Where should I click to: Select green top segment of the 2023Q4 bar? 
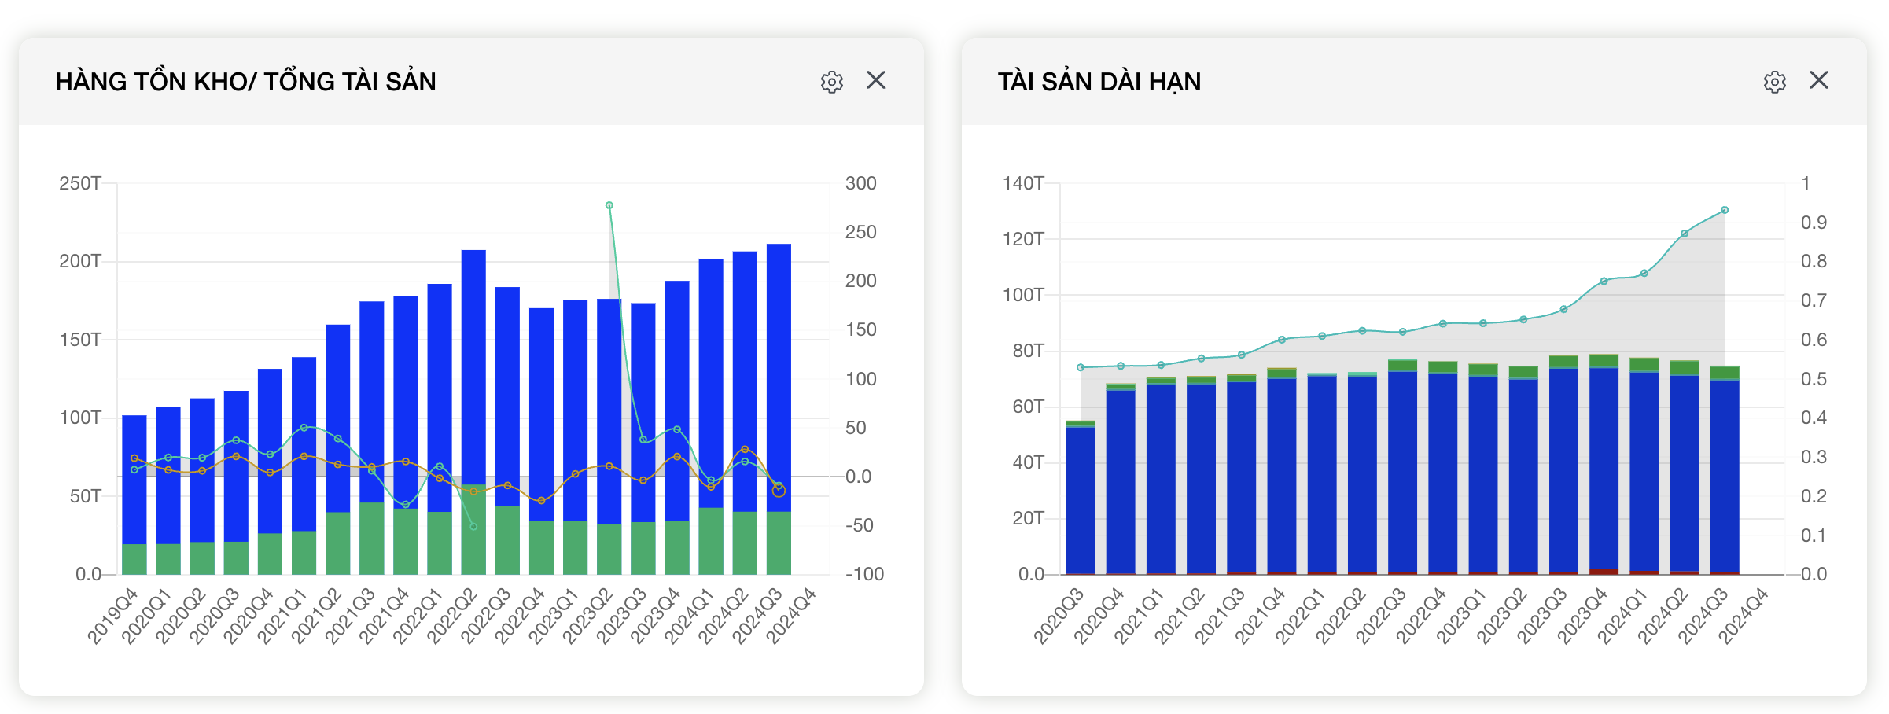(1604, 361)
